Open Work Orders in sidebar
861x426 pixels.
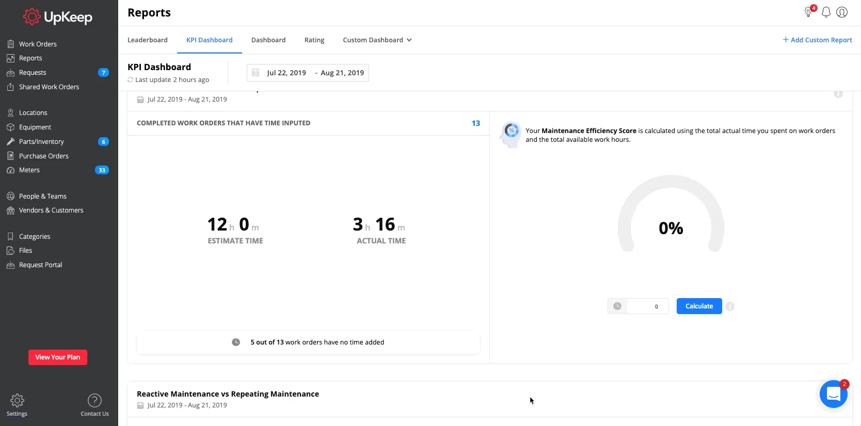(x=38, y=44)
